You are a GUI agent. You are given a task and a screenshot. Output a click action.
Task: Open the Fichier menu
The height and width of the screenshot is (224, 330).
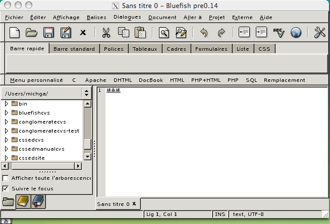point(14,18)
